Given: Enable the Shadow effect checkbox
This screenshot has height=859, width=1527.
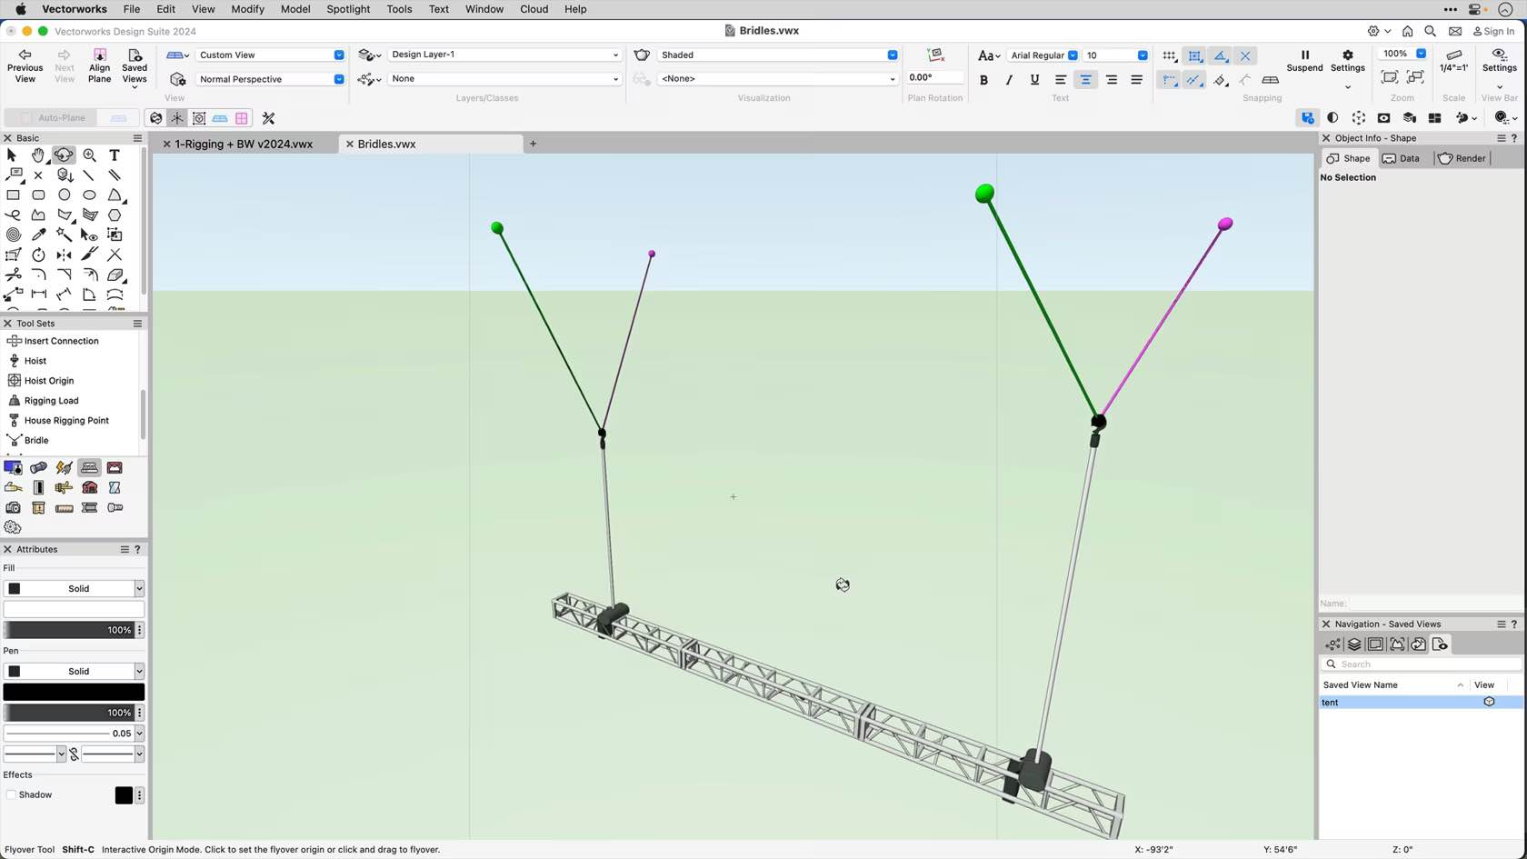Looking at the screenshot, I should pyautogui.click(x=10, y=794).
